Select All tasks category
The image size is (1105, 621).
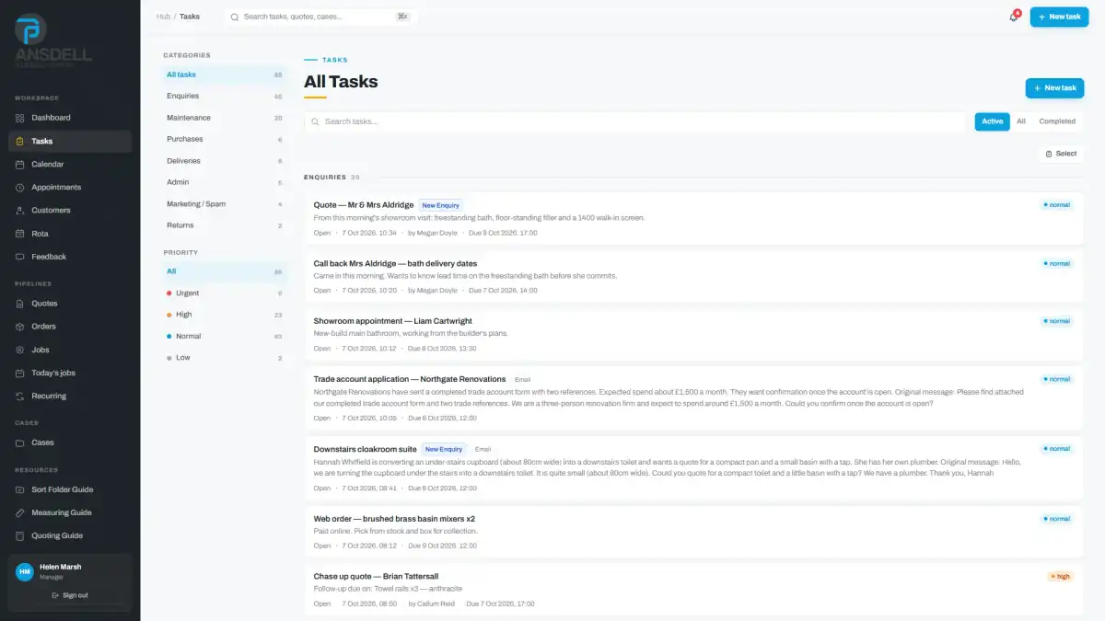(x=225, y=75)
